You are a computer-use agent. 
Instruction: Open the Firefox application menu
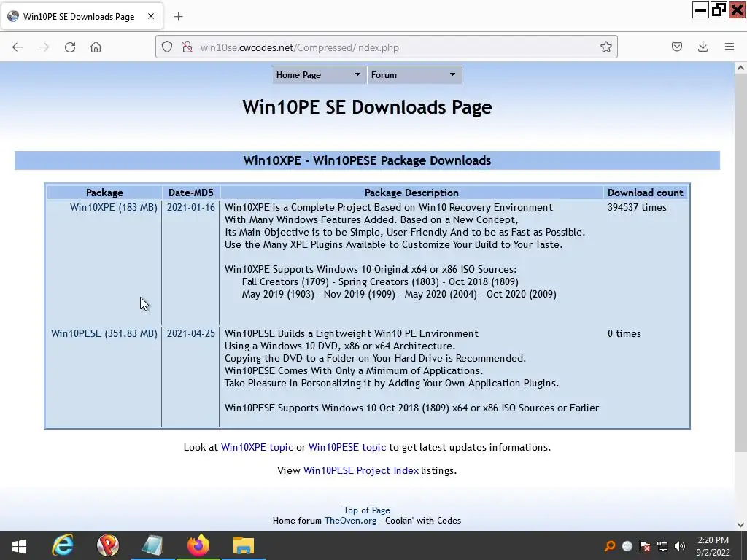(729, 47)
